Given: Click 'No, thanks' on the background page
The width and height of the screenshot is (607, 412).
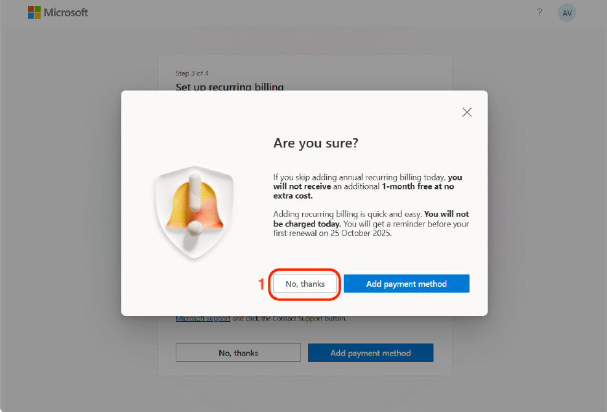Looking at the screenshot, I should 238,353.
